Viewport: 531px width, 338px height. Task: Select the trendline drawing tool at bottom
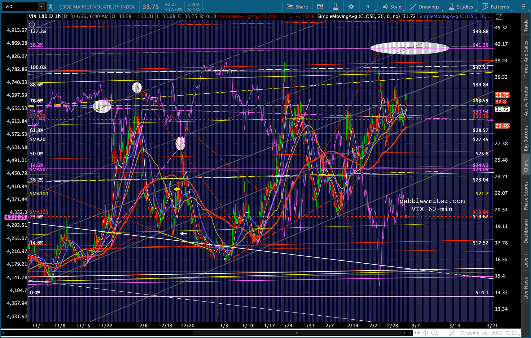452,333
